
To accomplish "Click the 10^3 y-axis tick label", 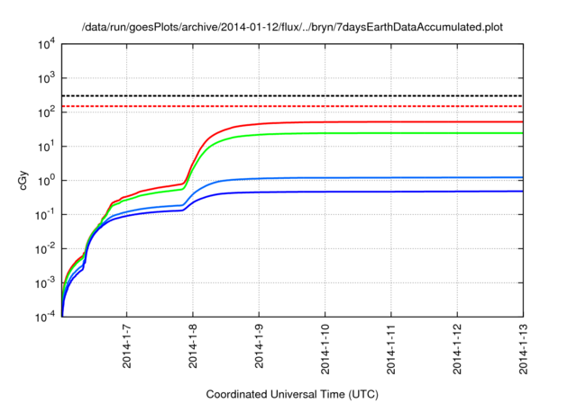I will 46,77.
